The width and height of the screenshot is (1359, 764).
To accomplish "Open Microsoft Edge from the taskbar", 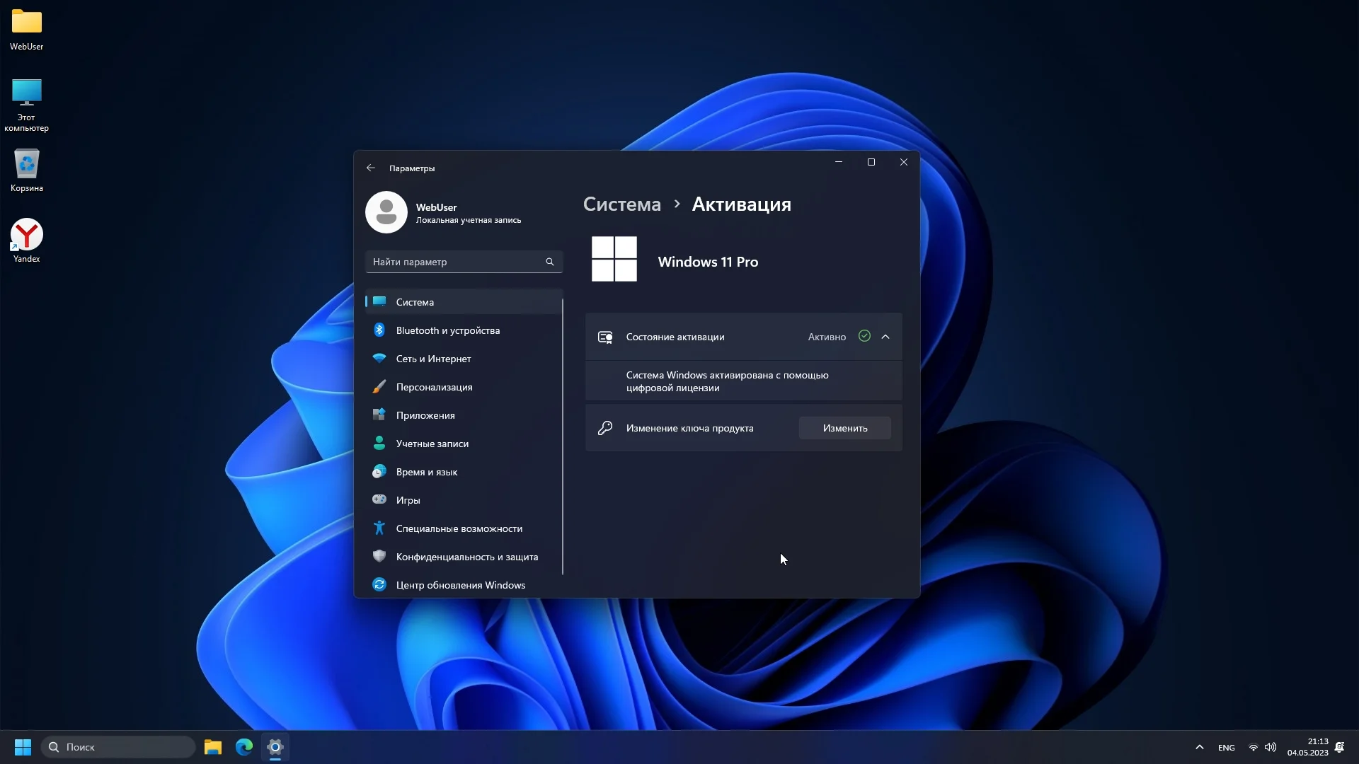I will click(244, 747).
